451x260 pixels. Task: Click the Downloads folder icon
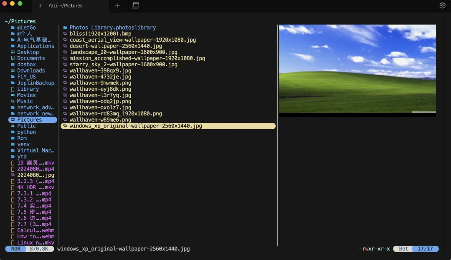[x=13, y=70]
